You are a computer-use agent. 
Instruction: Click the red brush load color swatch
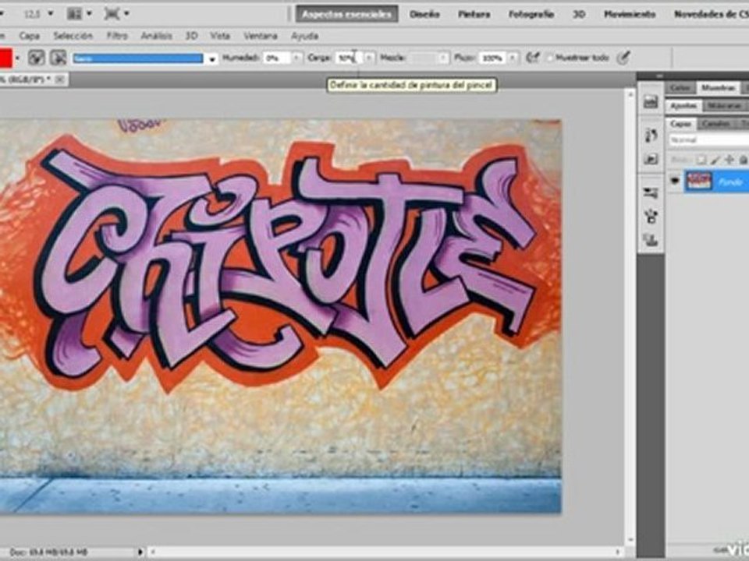pyautogui.click(x=5, y=58)
